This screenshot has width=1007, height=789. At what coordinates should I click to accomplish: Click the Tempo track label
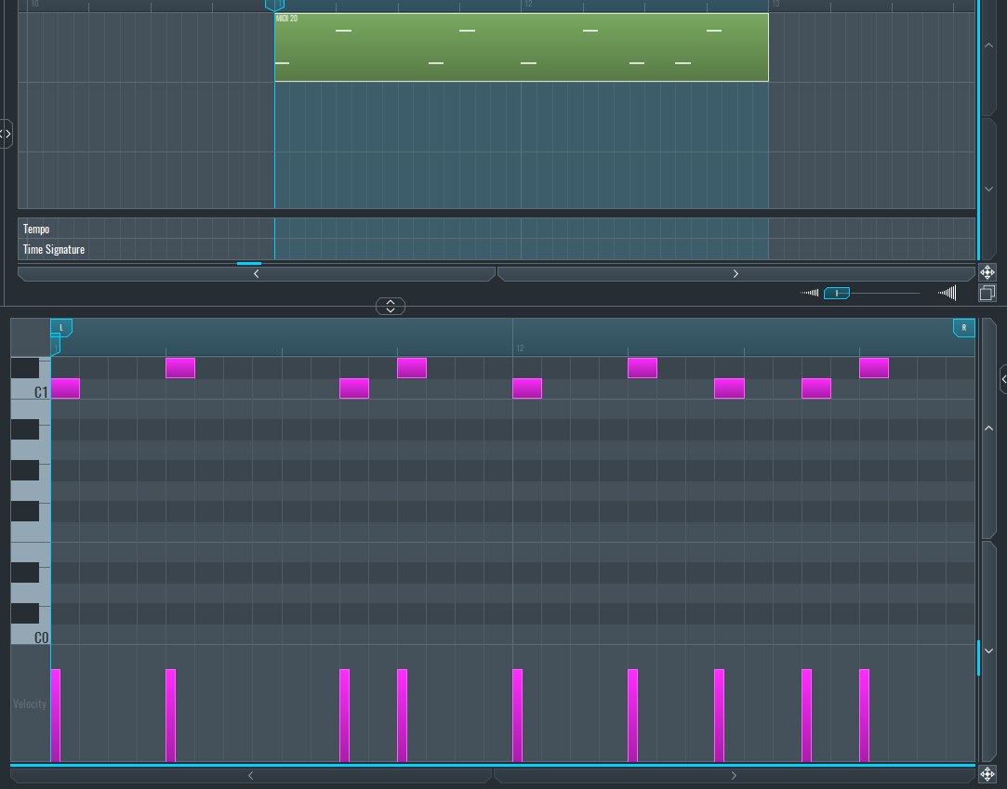(36, 230)
